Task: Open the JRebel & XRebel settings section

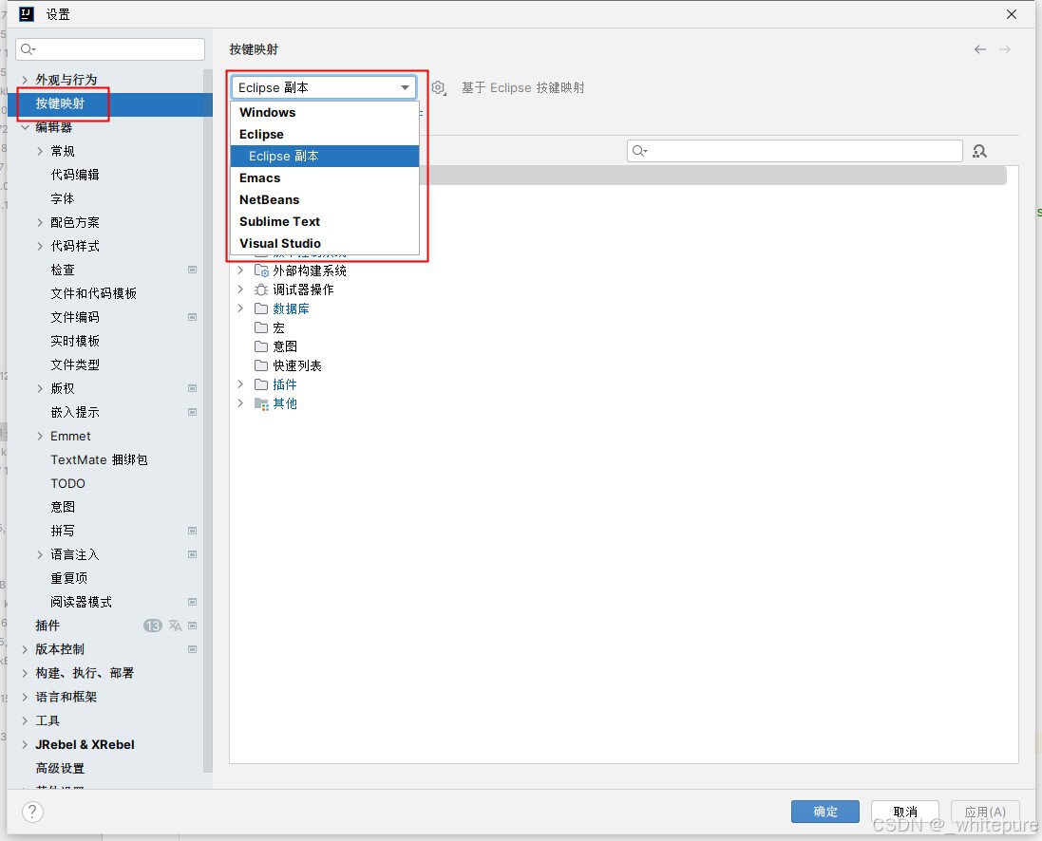Action: pyautogui.click(x=85, y=744)
